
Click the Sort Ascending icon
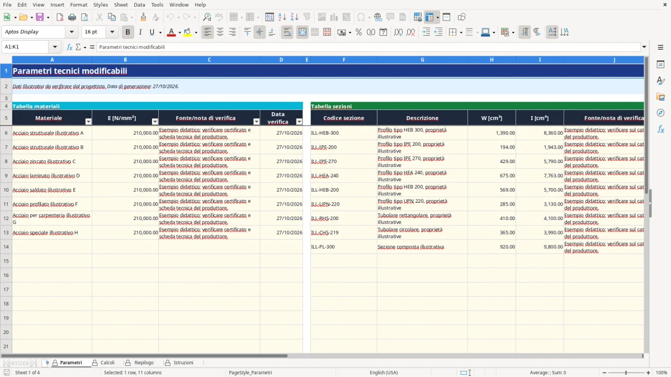(282, 17)
